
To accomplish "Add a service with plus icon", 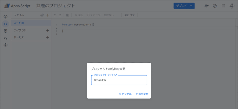I will tap(48, 37).
